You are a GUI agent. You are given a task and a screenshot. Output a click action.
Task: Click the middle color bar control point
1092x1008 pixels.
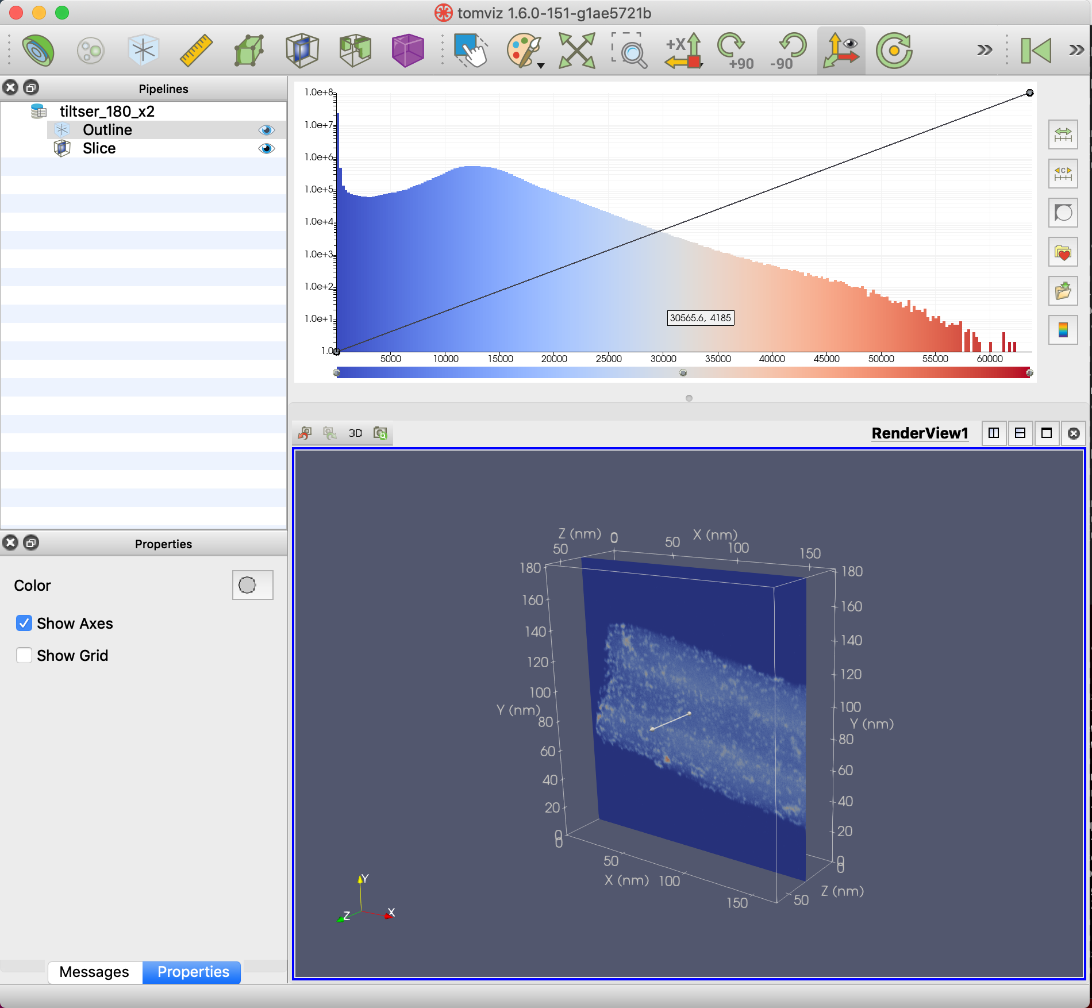click(x=683, y=373)
